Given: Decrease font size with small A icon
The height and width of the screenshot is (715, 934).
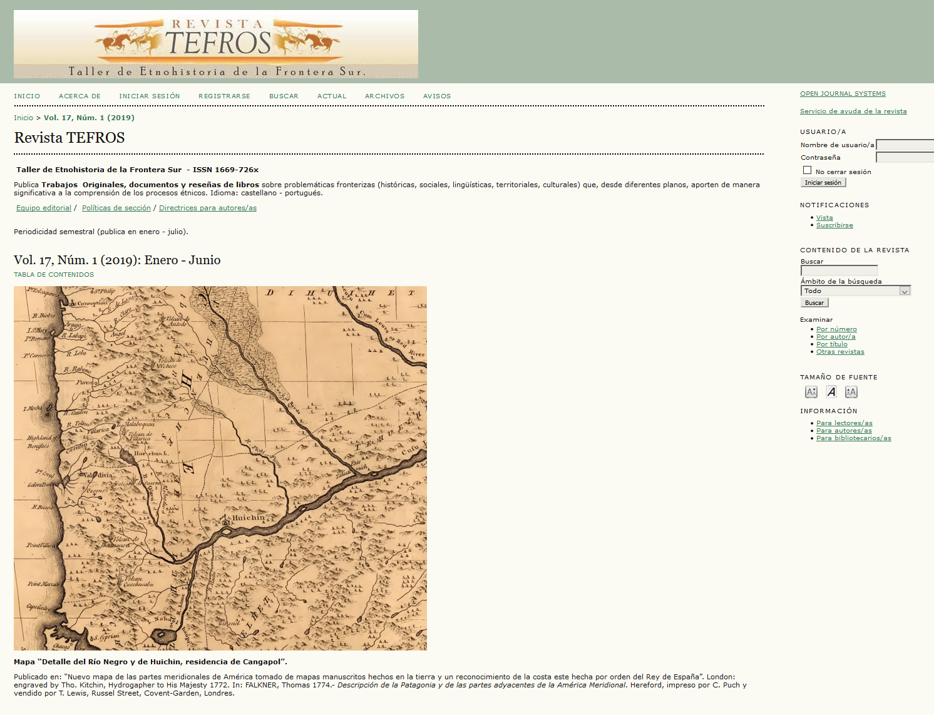Looking at the screenshot, I should pos(811,392).
